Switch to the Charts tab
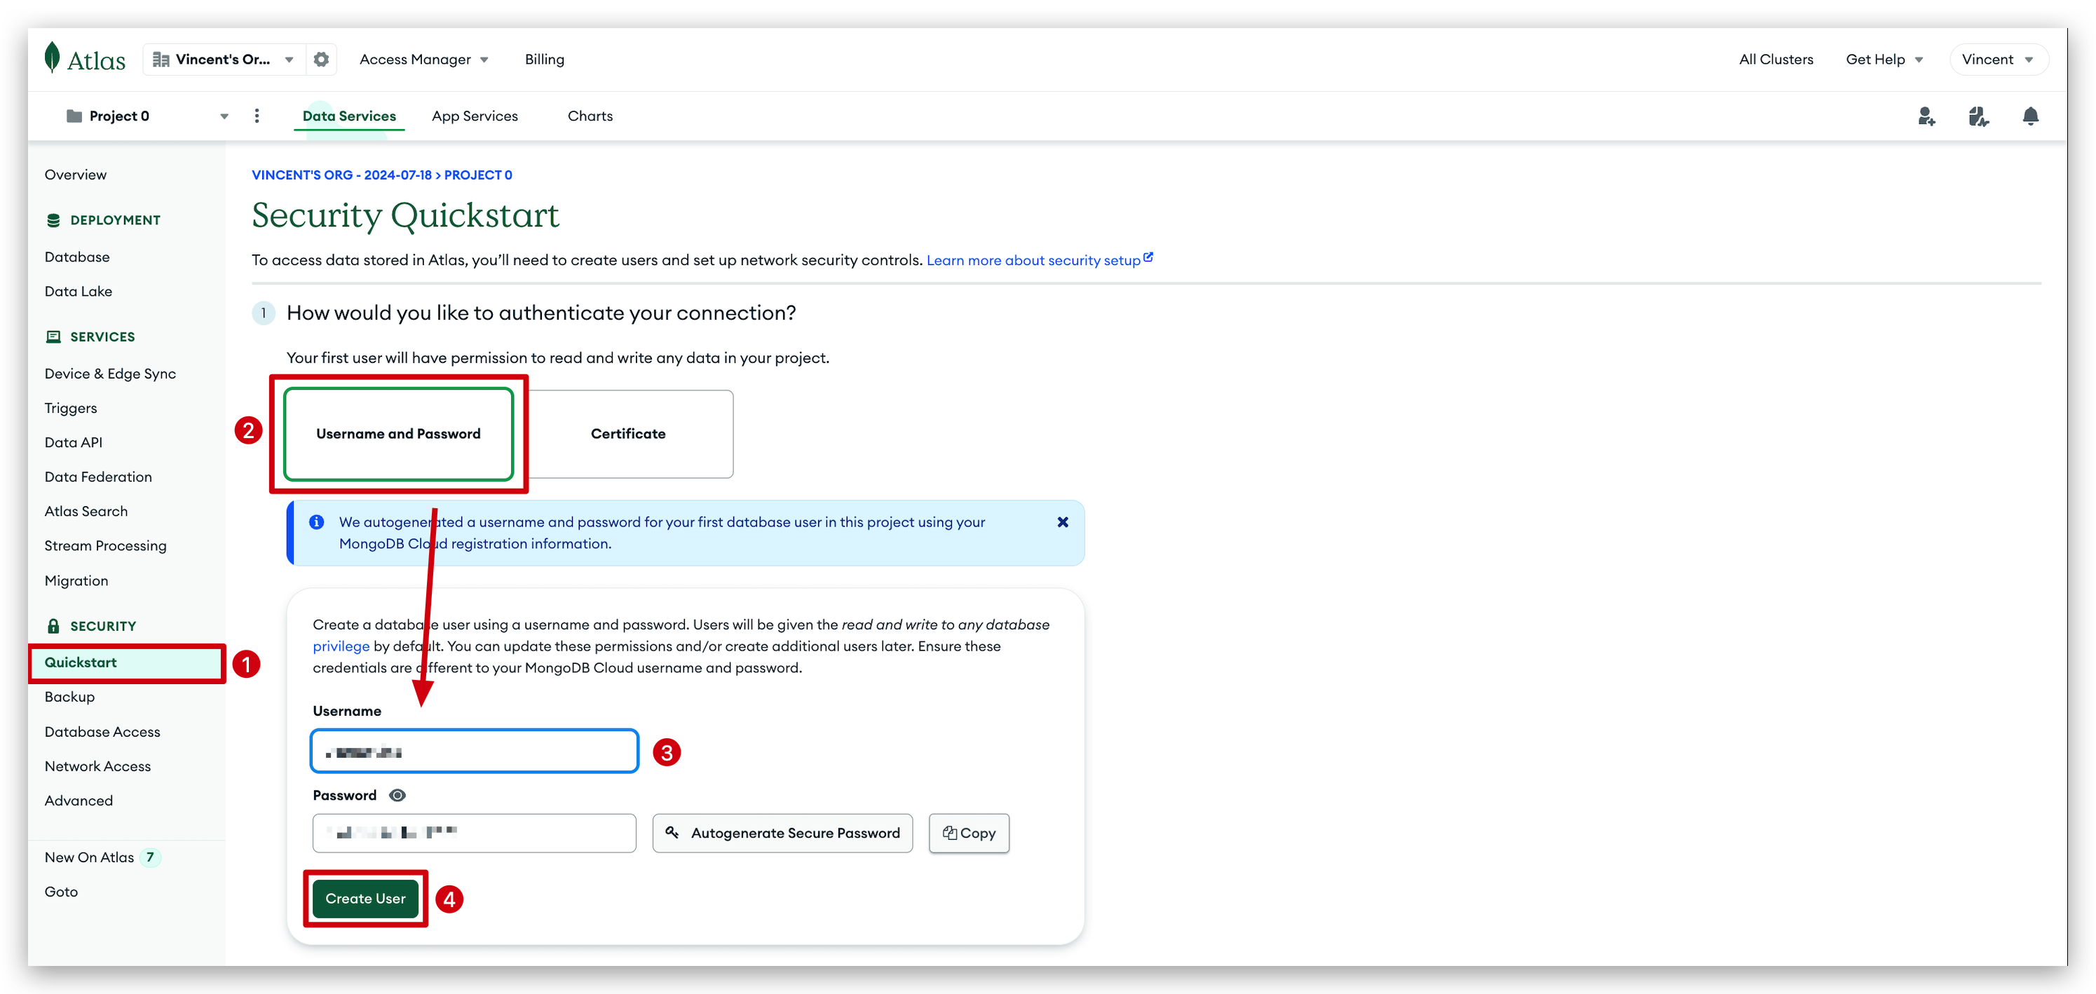Viewport: 2096px width, 994px height. click(x=590, y=116)
